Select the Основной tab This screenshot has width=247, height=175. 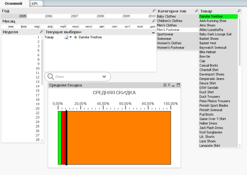click(x=13, y=3)
